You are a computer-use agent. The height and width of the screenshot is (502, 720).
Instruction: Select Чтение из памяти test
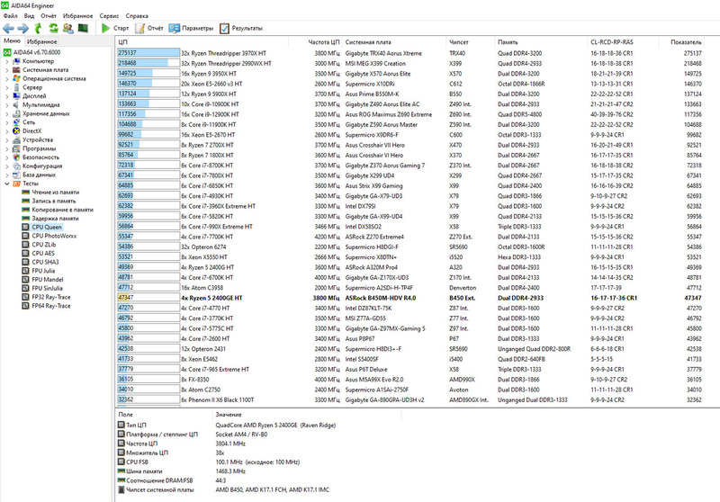click(x=50, y=193)
